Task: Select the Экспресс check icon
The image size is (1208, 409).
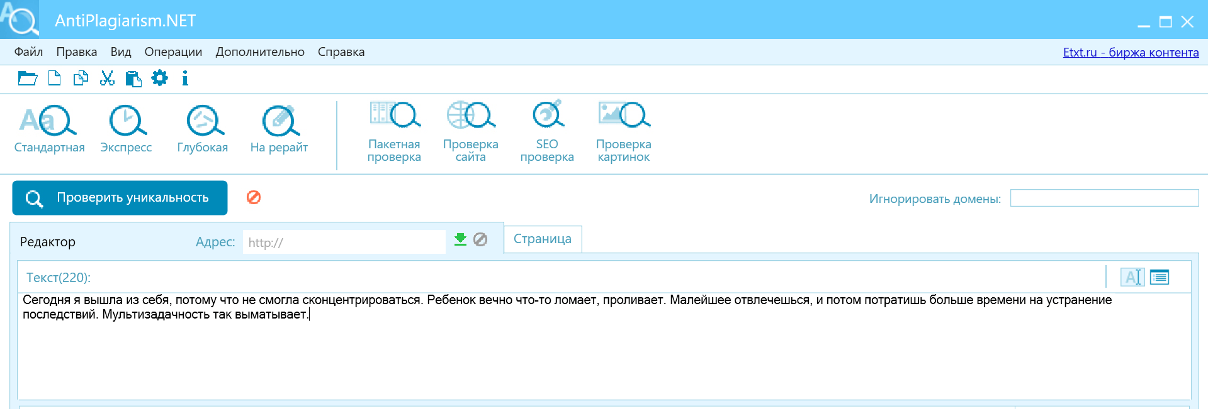Action: tap(127, 121)
